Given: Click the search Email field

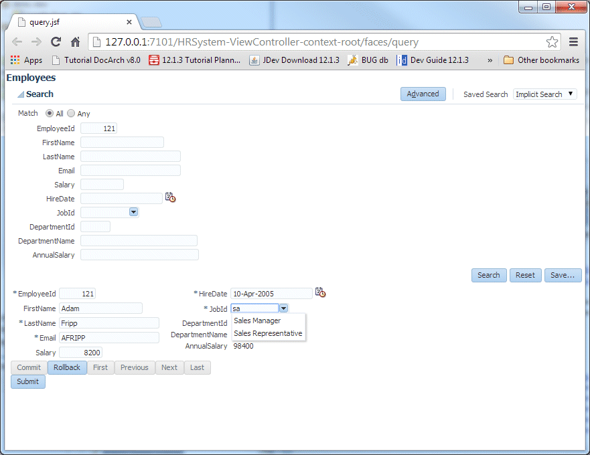Looking at the screenshot, I should pyautogui.click(x=131, y=171).
